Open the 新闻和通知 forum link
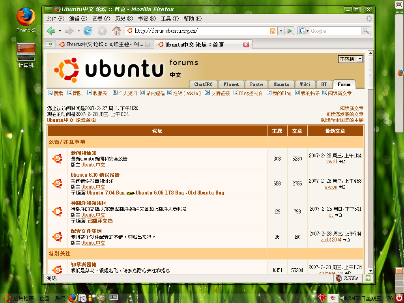 point(84,153)
